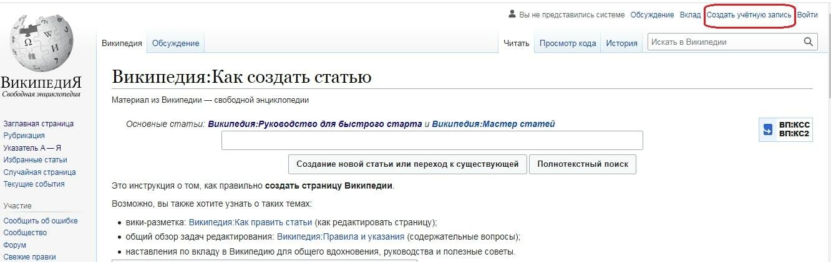Click the Участие sidebar section heading
The height and width of the screenshot is (262, 831).
click(17, 206)
